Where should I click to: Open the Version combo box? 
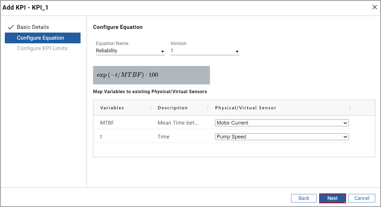pyautogui.click(x=204, y=51)
